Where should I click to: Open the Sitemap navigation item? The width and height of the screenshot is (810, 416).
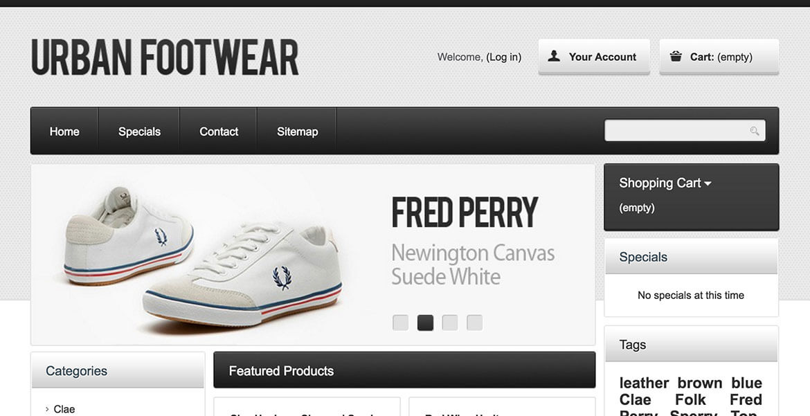(x=297, y=132)
